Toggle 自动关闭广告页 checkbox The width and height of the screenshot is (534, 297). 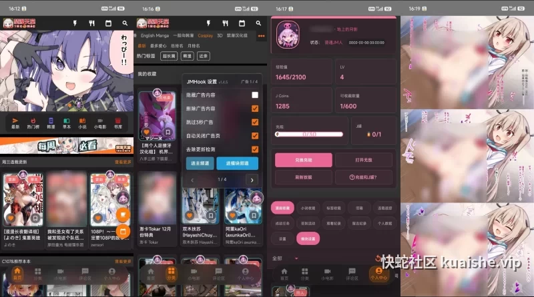click(255, 136)
